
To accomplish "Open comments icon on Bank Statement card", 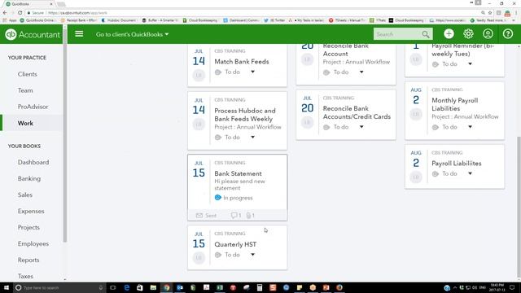I will [234, 216].
